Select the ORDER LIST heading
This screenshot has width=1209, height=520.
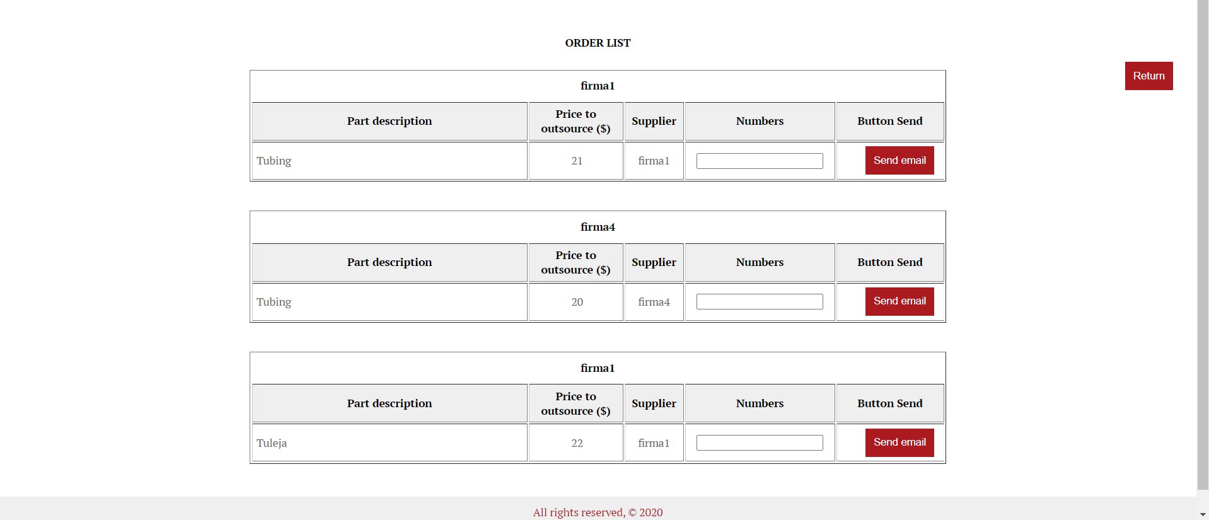pos(598,43)
